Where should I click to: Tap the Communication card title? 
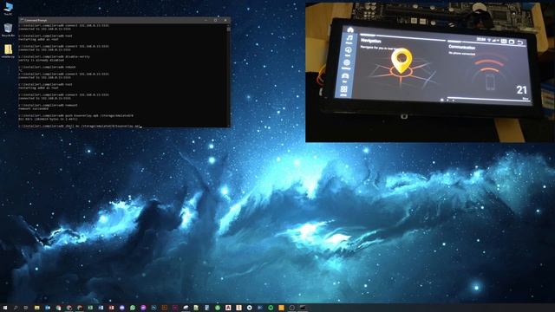point(461,47)
